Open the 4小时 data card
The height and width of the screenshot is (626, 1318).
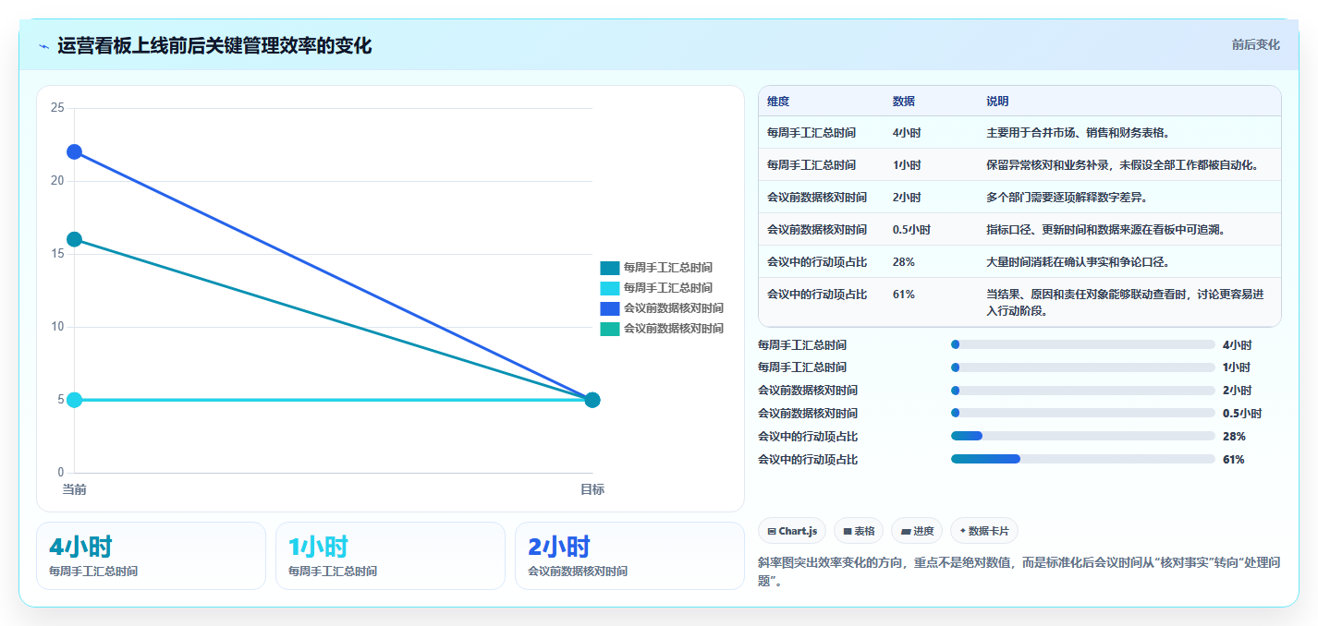point(151,556)
